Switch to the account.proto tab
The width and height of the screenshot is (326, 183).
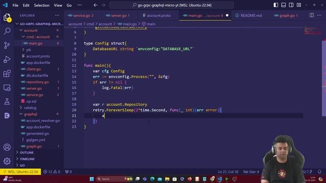[158, 15]
